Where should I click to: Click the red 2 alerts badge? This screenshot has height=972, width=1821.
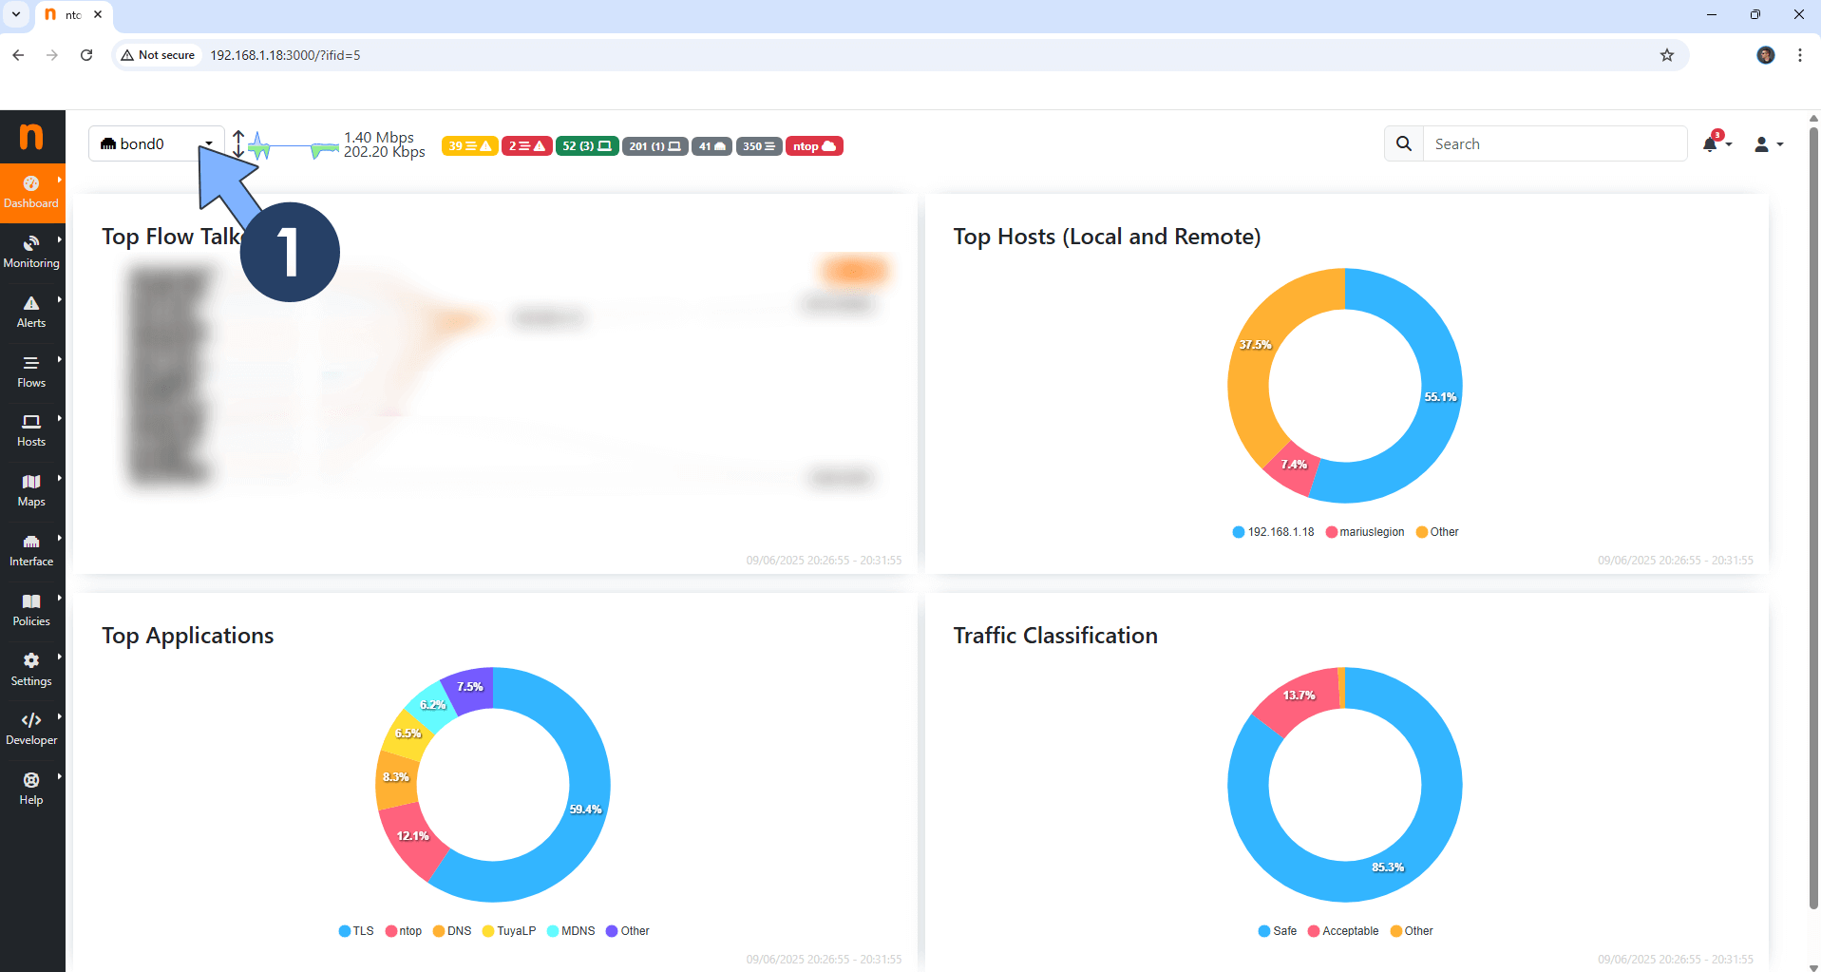(x=526, y=146)
